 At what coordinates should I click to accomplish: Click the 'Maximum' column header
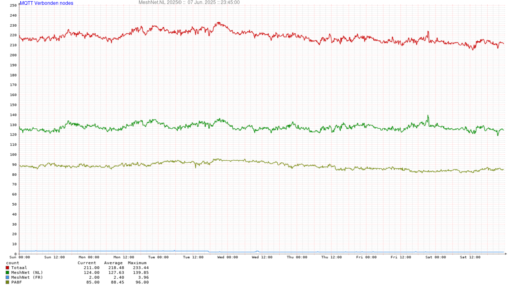(x=137, y=263)
